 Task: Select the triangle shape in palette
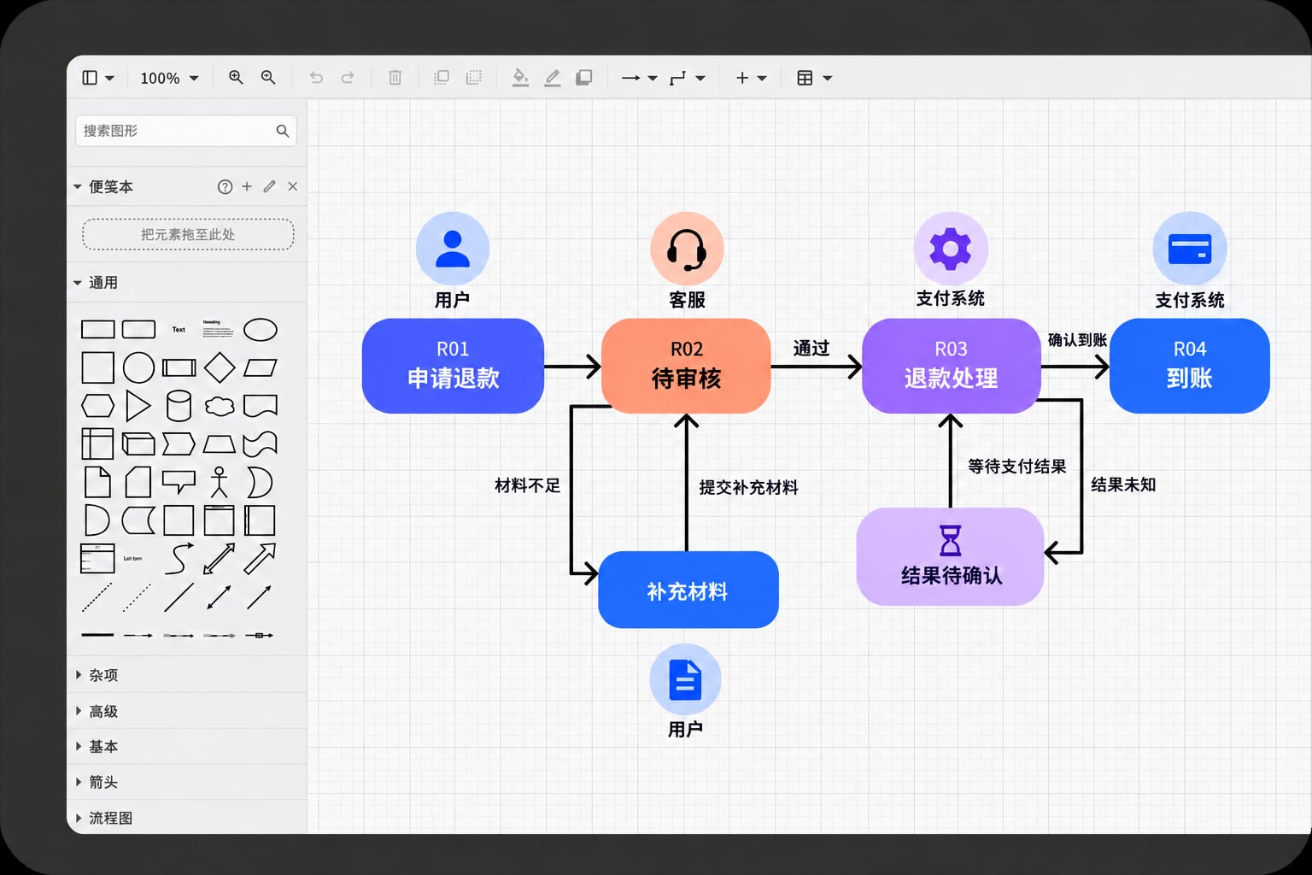[138, 406]
